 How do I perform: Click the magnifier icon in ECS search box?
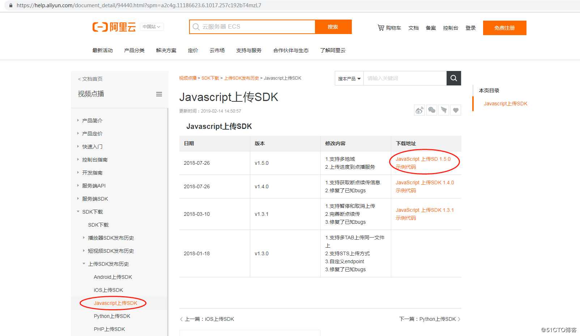(x=196, y=27)
